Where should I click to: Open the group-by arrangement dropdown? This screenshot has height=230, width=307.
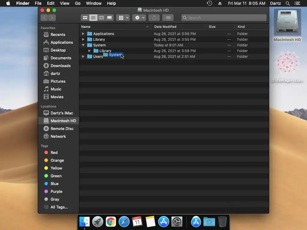pyautogui.click(x=123, y=18)
